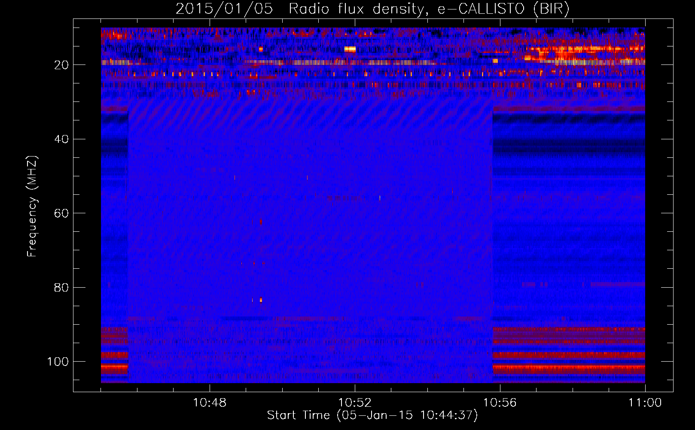Click the 20 frequency tick label
The image size is (695, 430).
pos(61,65)
